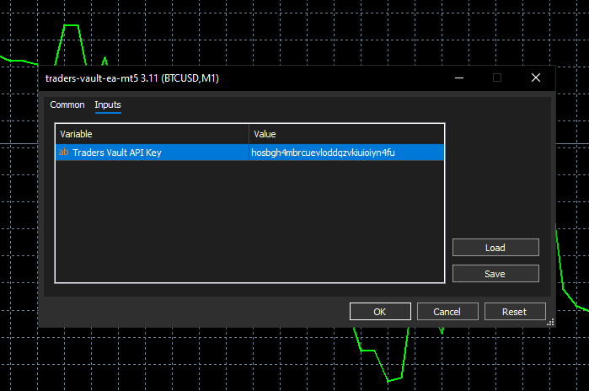Click the Value column header
The width and height of the screenshot is (589, 391).
pyautogui.click(x=346, y=134)
